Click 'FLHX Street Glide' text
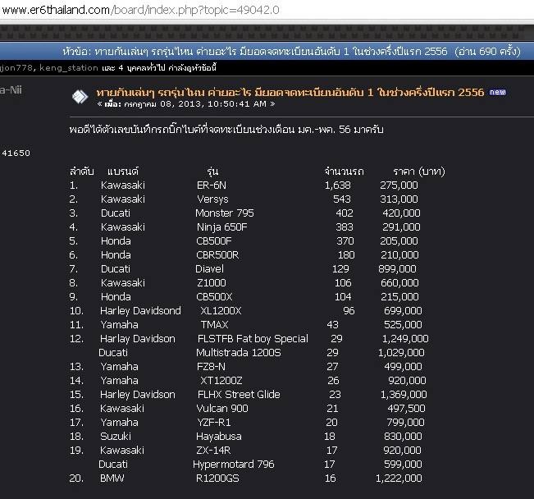This screenshot has width=534, height=499. pos(239,395)
